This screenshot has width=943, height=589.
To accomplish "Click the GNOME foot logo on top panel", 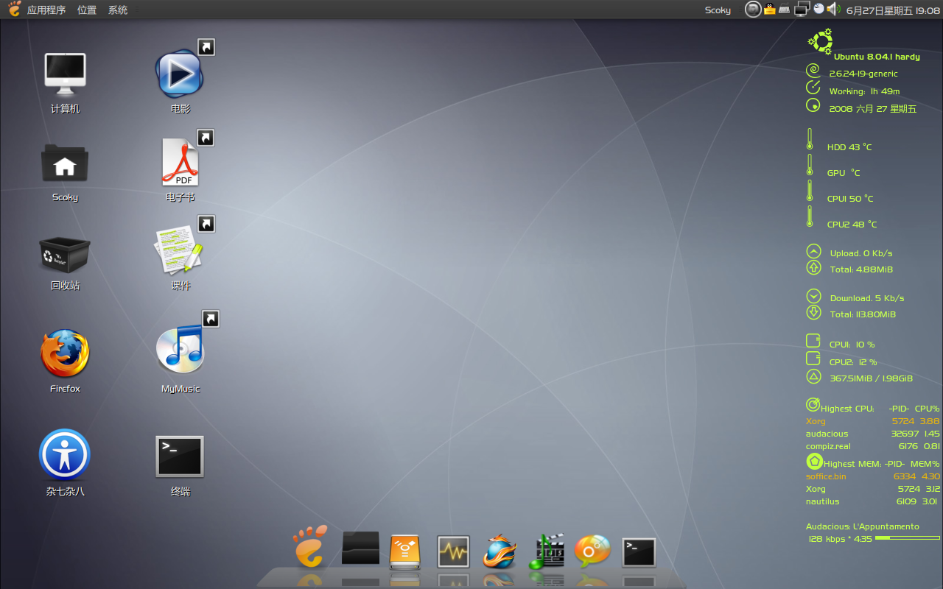I will (x=14, y=9).
